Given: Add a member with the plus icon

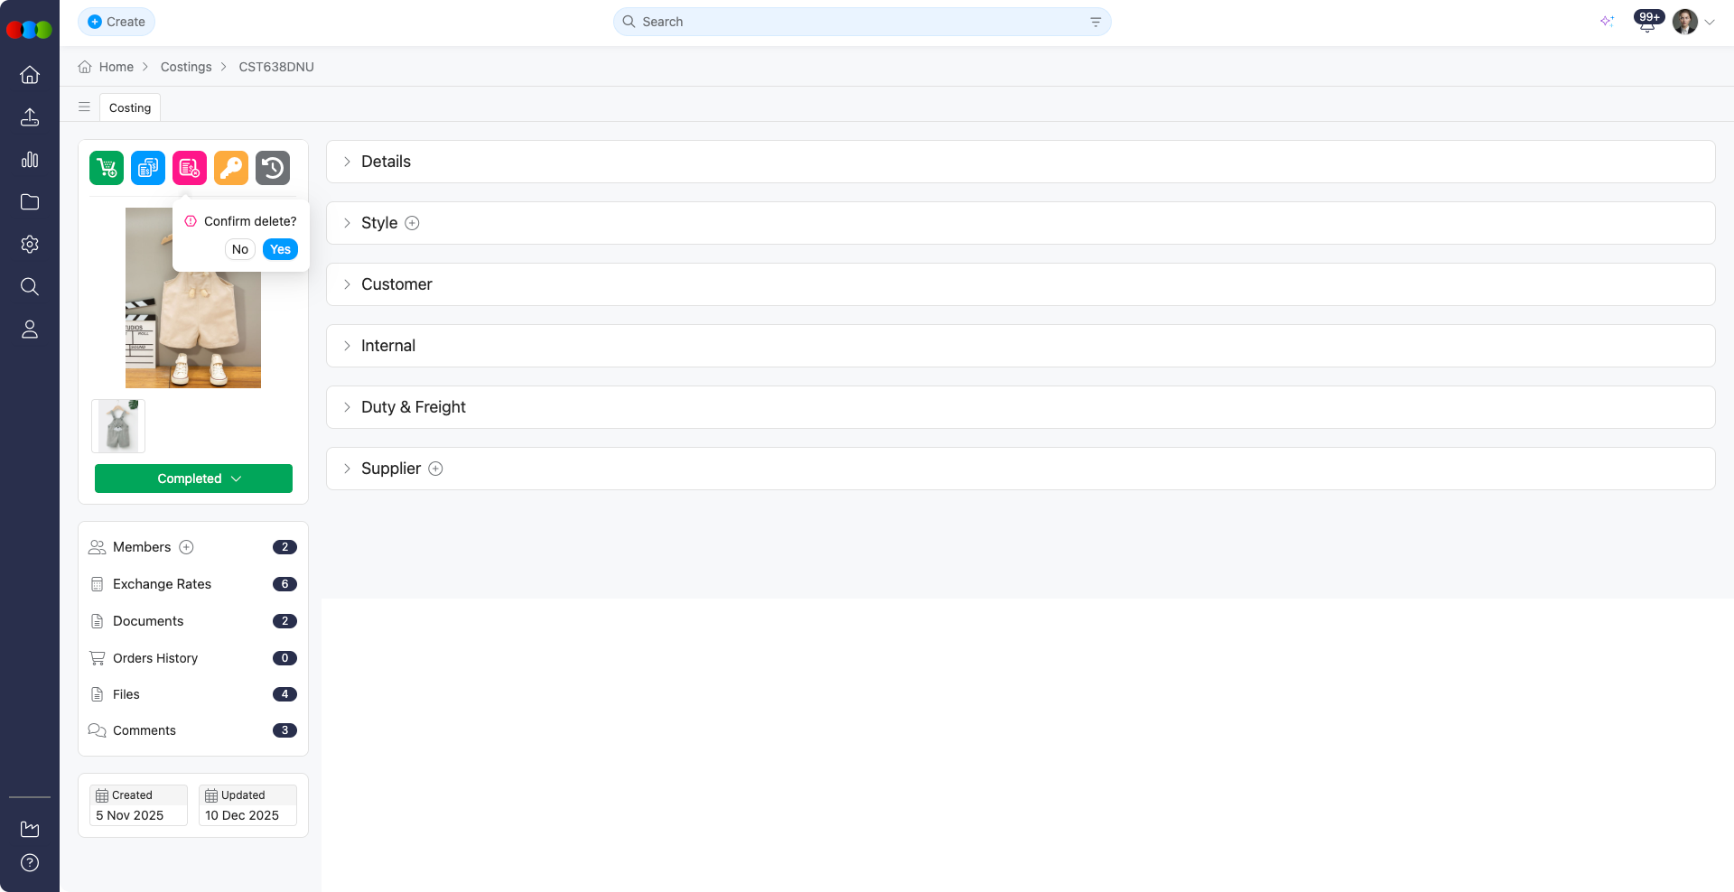Looking at the screenshot, I should coord(186,547).
